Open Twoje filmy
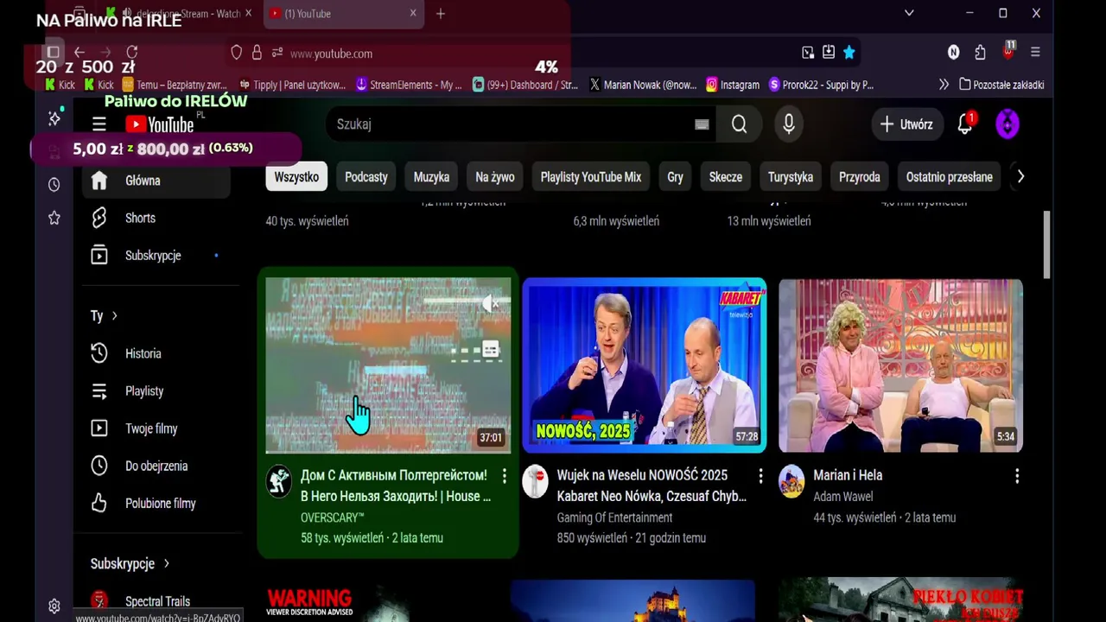The width and height of the screenshot is (1106, 622). tap(156, 428)
